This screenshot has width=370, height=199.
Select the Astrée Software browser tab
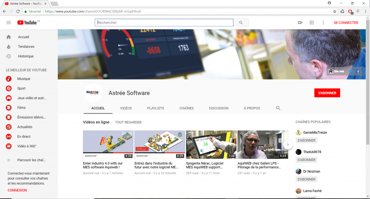tap(26, 4)
